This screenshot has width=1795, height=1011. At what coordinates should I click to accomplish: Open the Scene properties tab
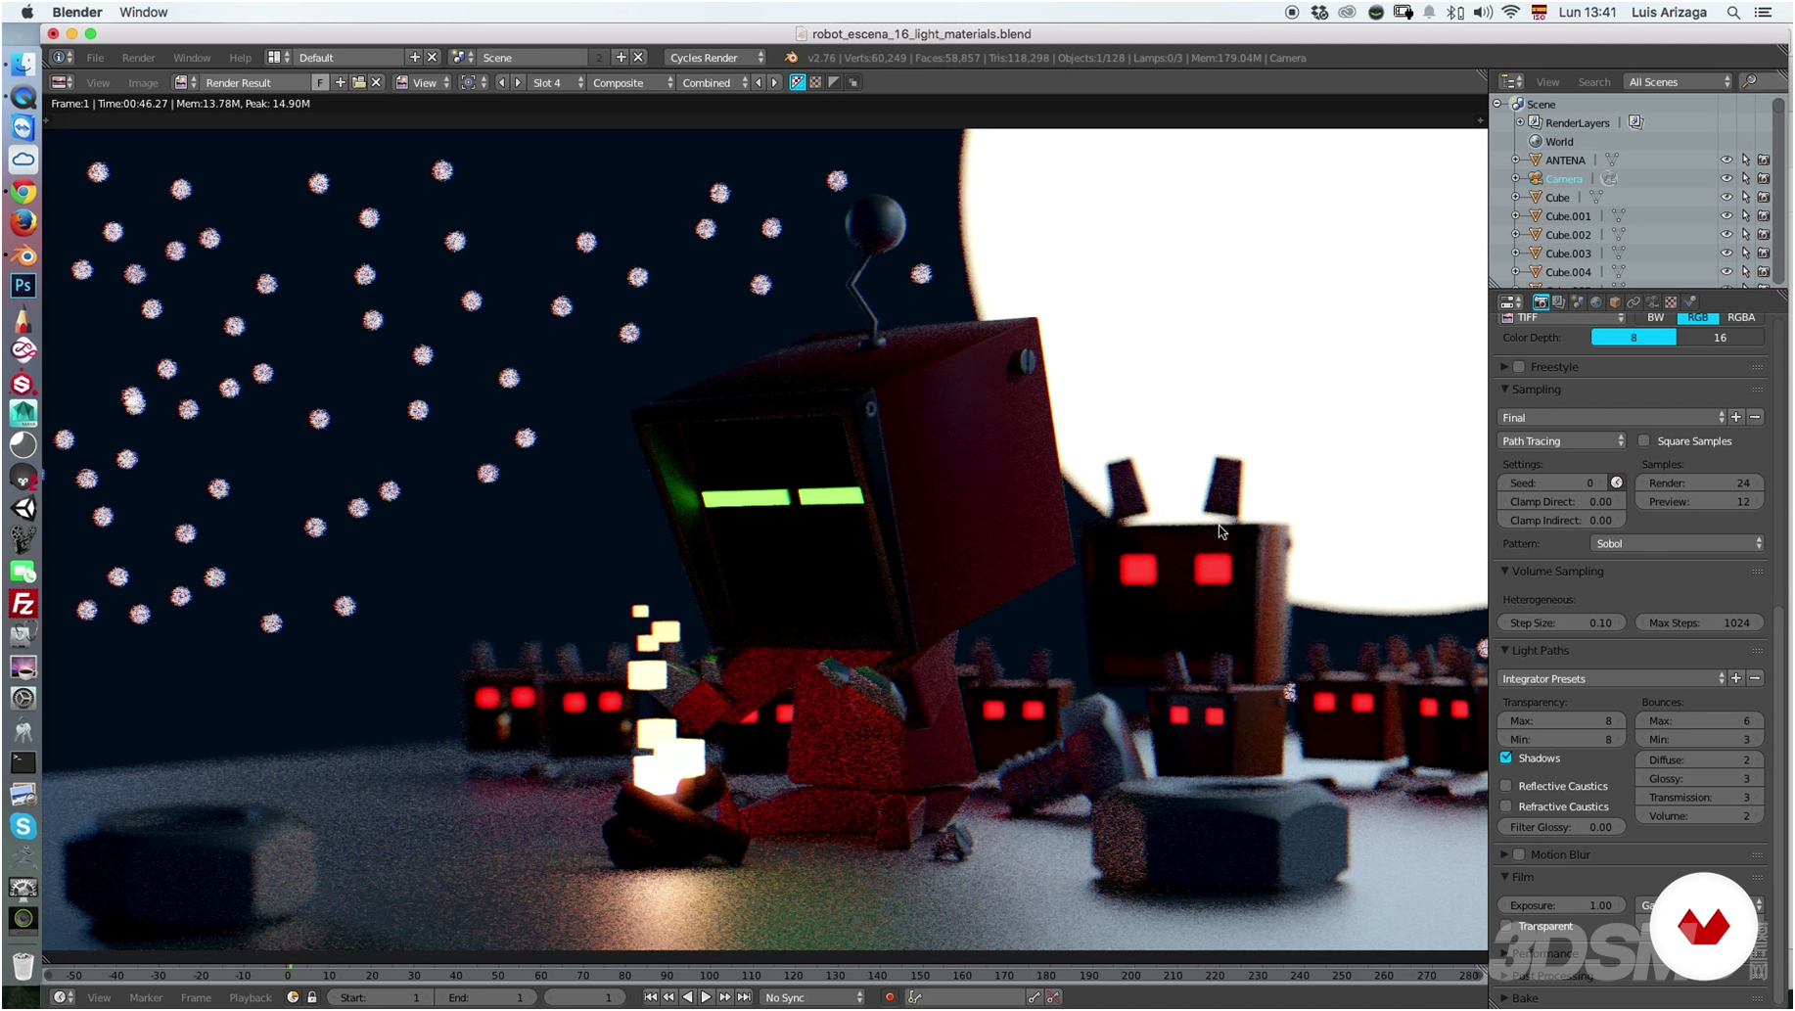coord(1578,302)
